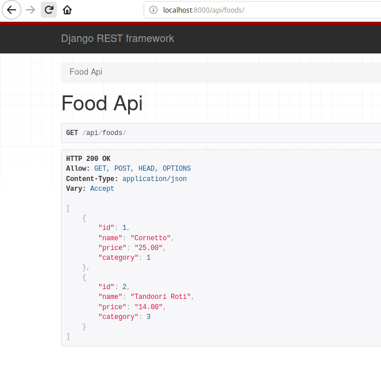Click the category value 3 for Tandoori Roti
Image resolution: width=381 pixels, height=377 pixels.
click(148, 317)
